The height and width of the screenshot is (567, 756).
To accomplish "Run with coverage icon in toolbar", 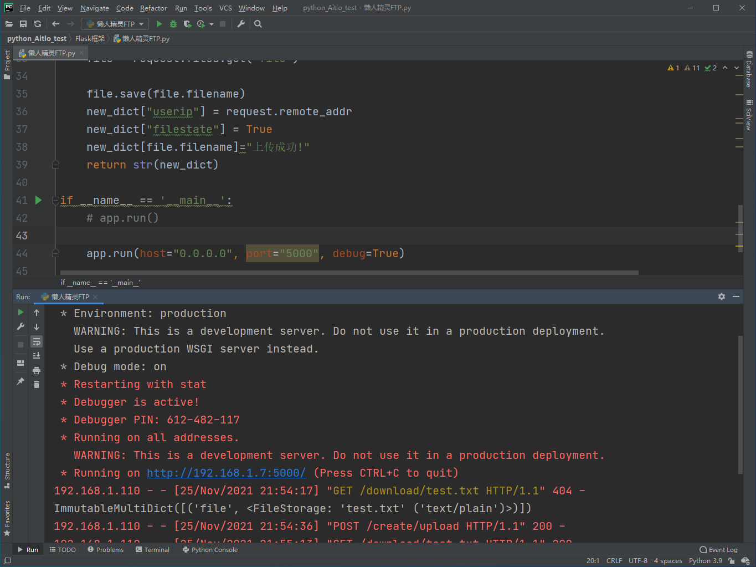I will (187, 24).
